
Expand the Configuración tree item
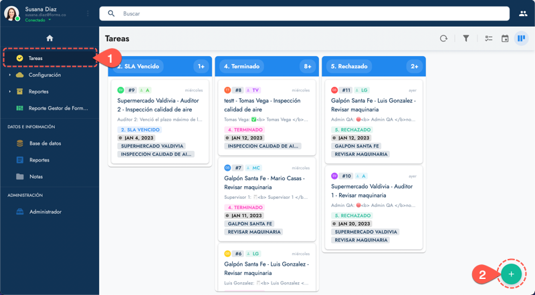(10, 75)
